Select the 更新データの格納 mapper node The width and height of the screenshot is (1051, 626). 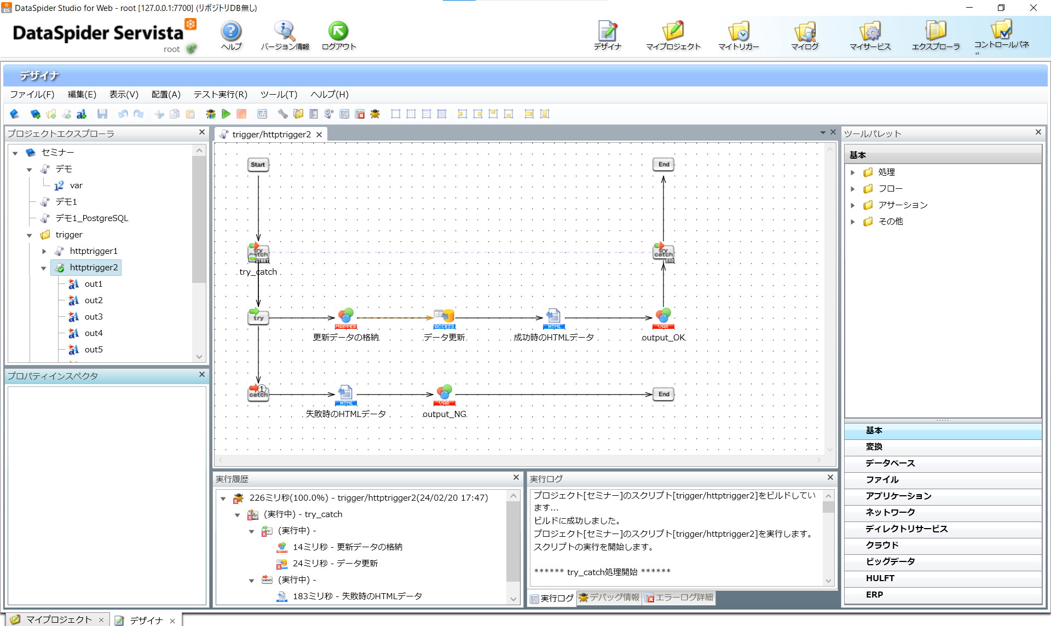(345, 318)
